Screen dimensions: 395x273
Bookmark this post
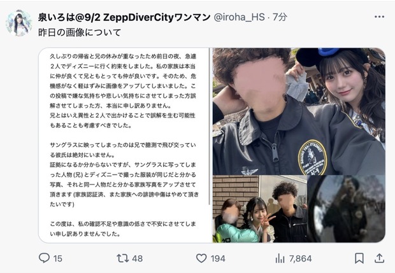(359, 258)
